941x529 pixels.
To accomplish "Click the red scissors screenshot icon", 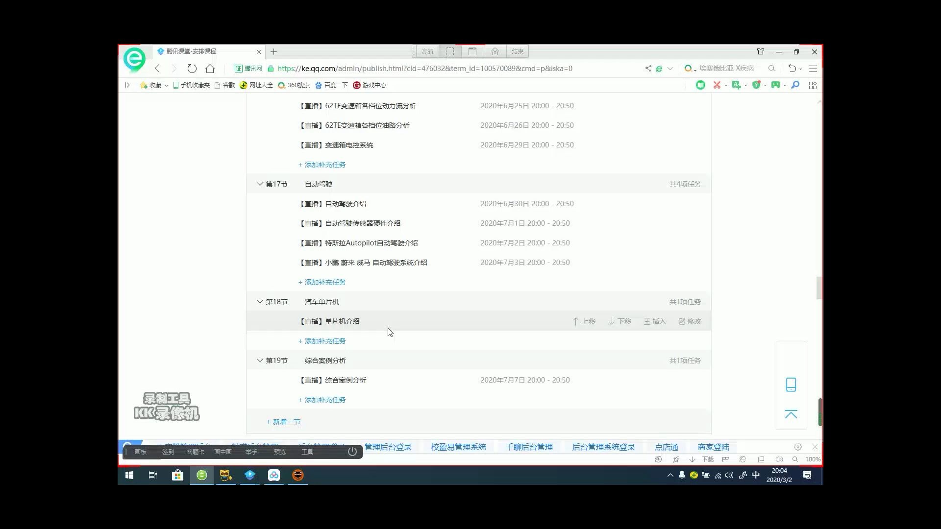I will (717, 85).
